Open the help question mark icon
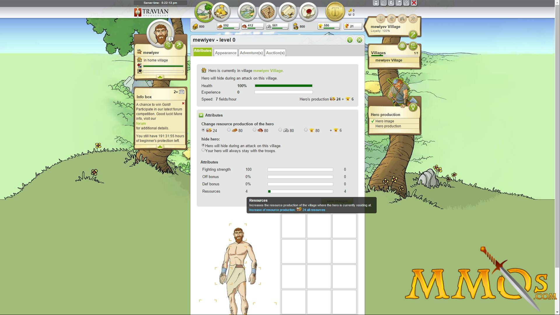 406,3
